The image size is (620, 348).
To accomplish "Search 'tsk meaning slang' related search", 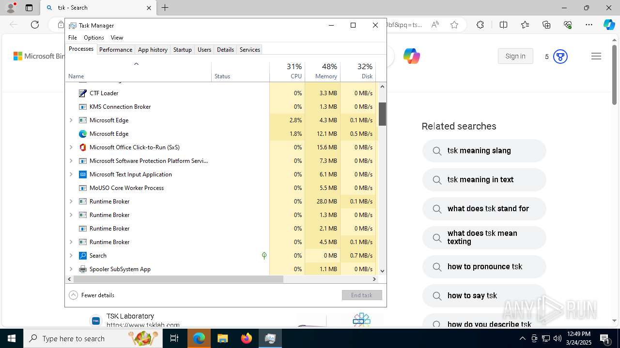I will [x=484, y=151].
